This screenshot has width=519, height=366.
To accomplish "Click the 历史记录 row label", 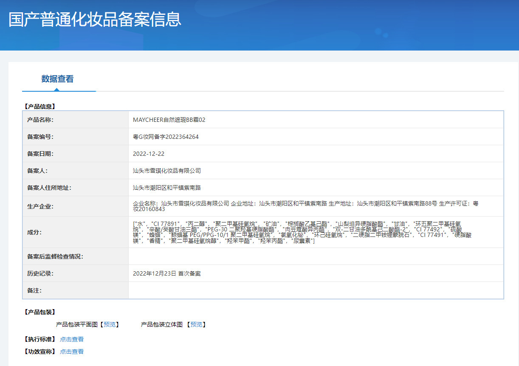I will click(40, 273).
